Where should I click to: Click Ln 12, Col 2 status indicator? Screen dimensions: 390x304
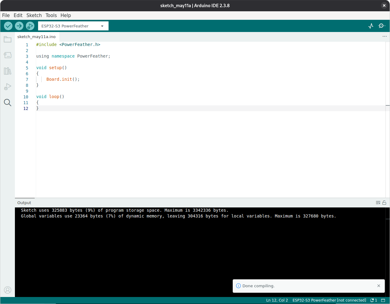(x=277, y=300)
